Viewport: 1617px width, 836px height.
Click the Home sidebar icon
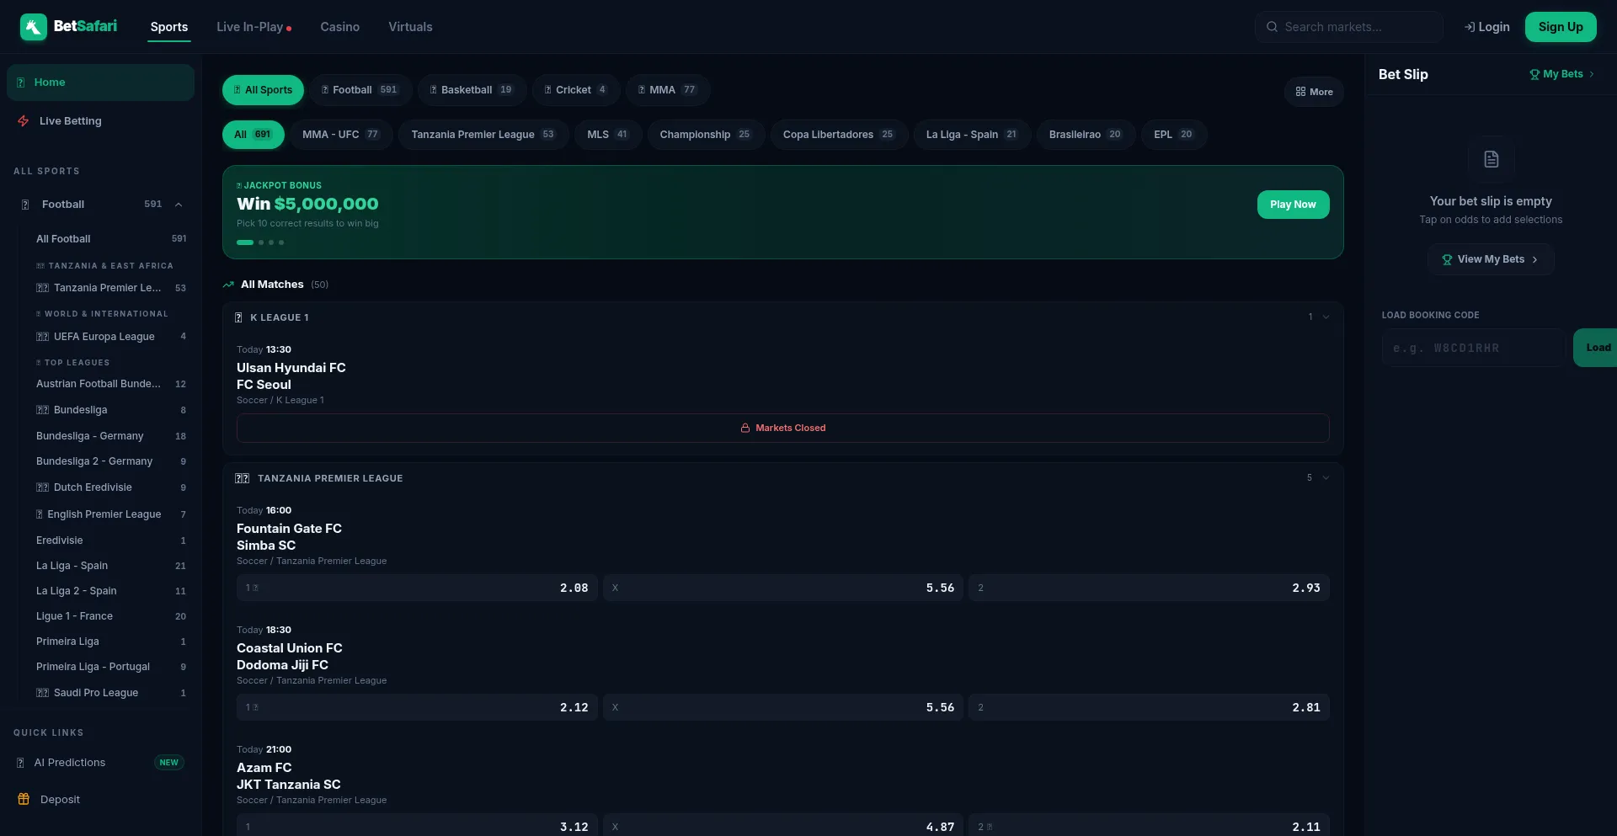click(x=20, y=83)
